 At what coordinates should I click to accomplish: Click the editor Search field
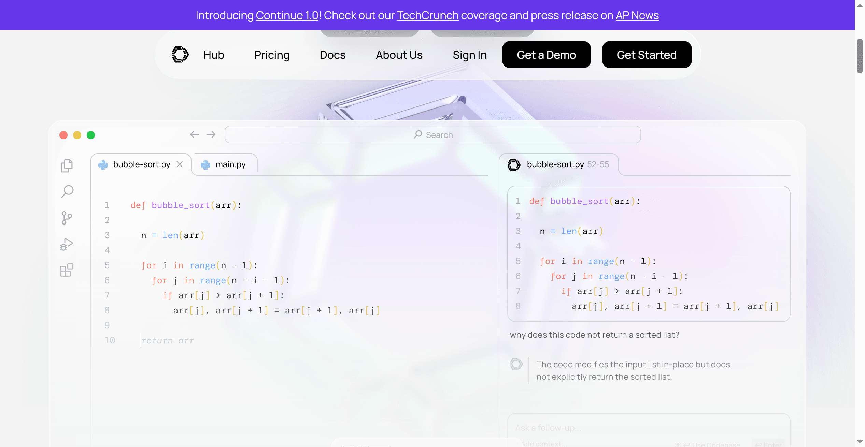coord(433,135)
